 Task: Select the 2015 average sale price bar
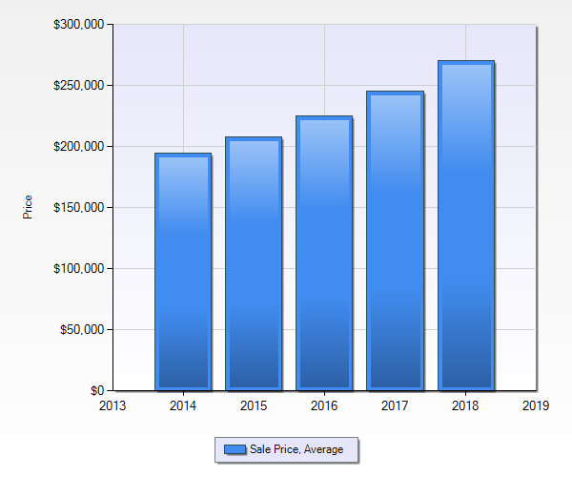254,264
